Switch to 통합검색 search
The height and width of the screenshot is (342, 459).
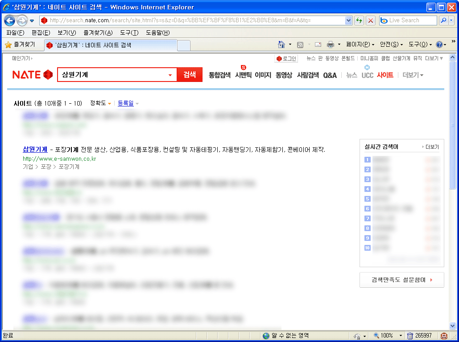pos(219,75)
